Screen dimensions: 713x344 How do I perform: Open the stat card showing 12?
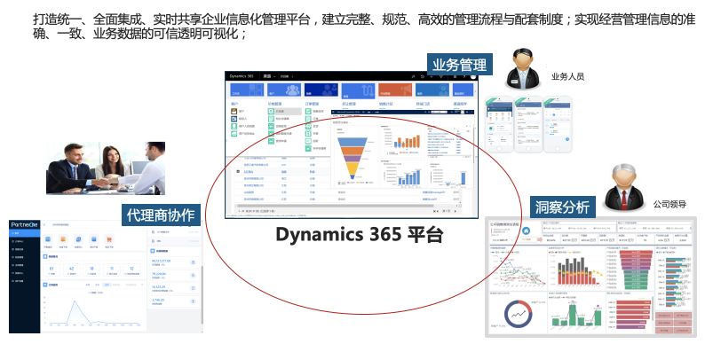click(x=132, y=270)
